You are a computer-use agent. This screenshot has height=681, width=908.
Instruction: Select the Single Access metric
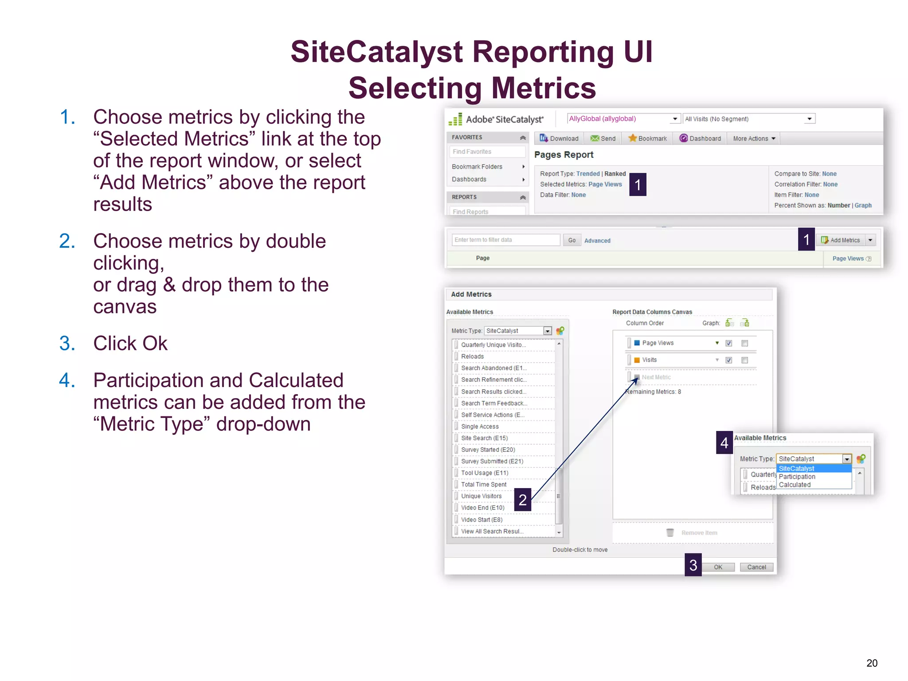(x=504, y=427)
